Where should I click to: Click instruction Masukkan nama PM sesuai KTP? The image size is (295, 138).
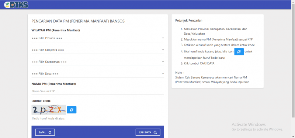point(218,39)
